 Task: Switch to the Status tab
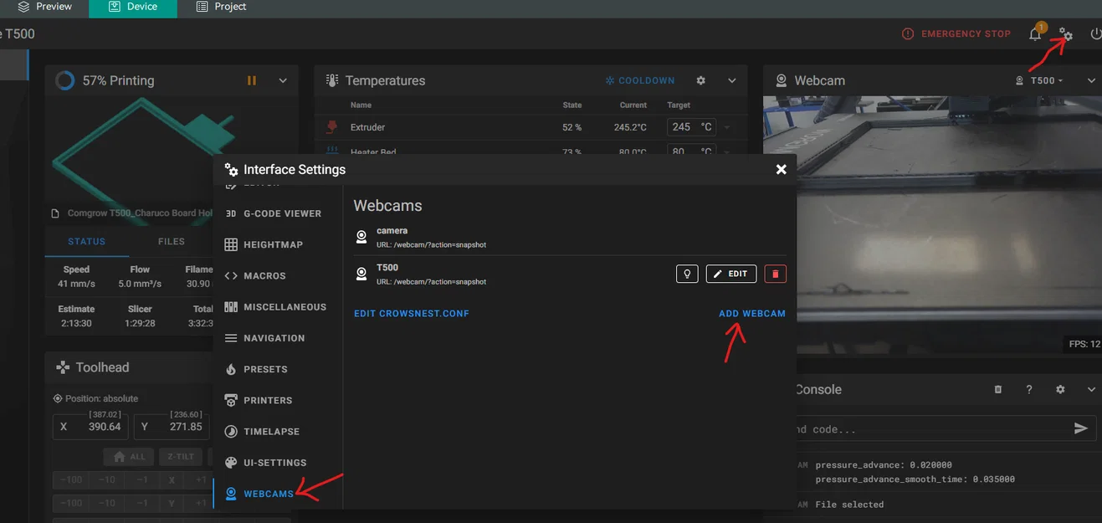click(87, 241)
